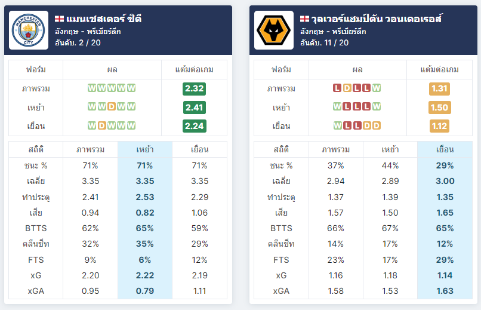This screenshot has width=481, height=310.
Task: Select ภาพรวม column header in City stats
Action: [90, 149]
